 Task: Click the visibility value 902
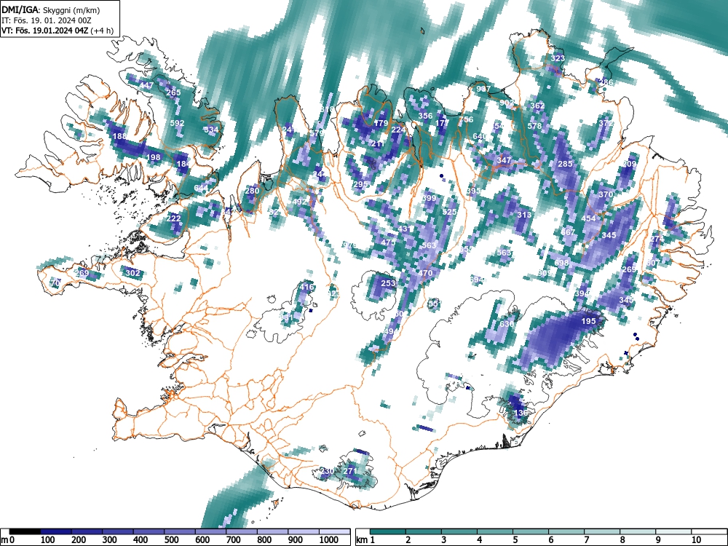(x=507, y=103)
